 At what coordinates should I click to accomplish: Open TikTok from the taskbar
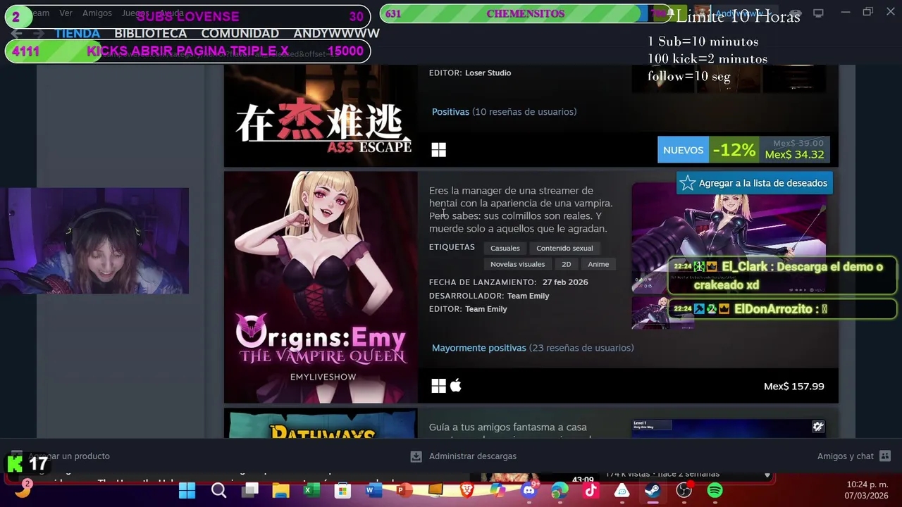pos(591,491)
